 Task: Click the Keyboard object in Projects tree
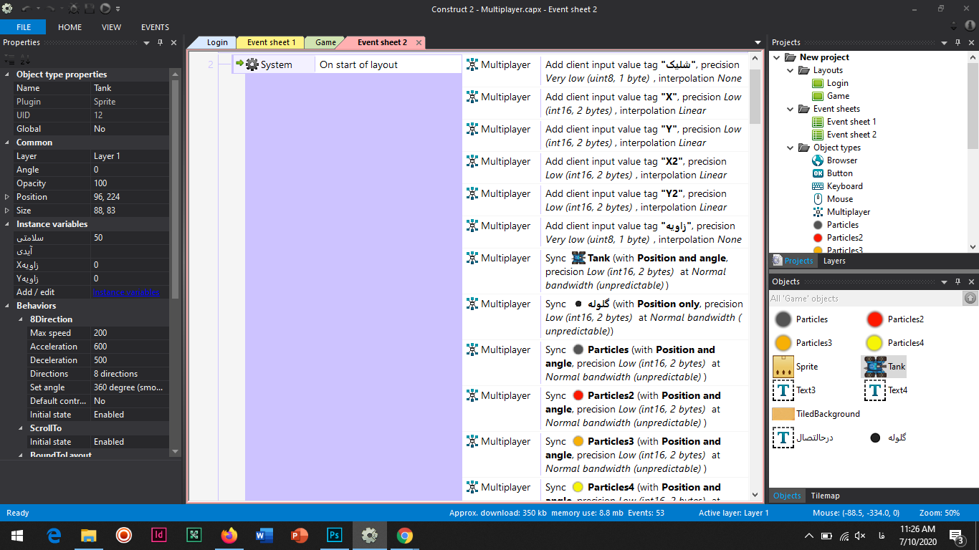tap(844, 186)
